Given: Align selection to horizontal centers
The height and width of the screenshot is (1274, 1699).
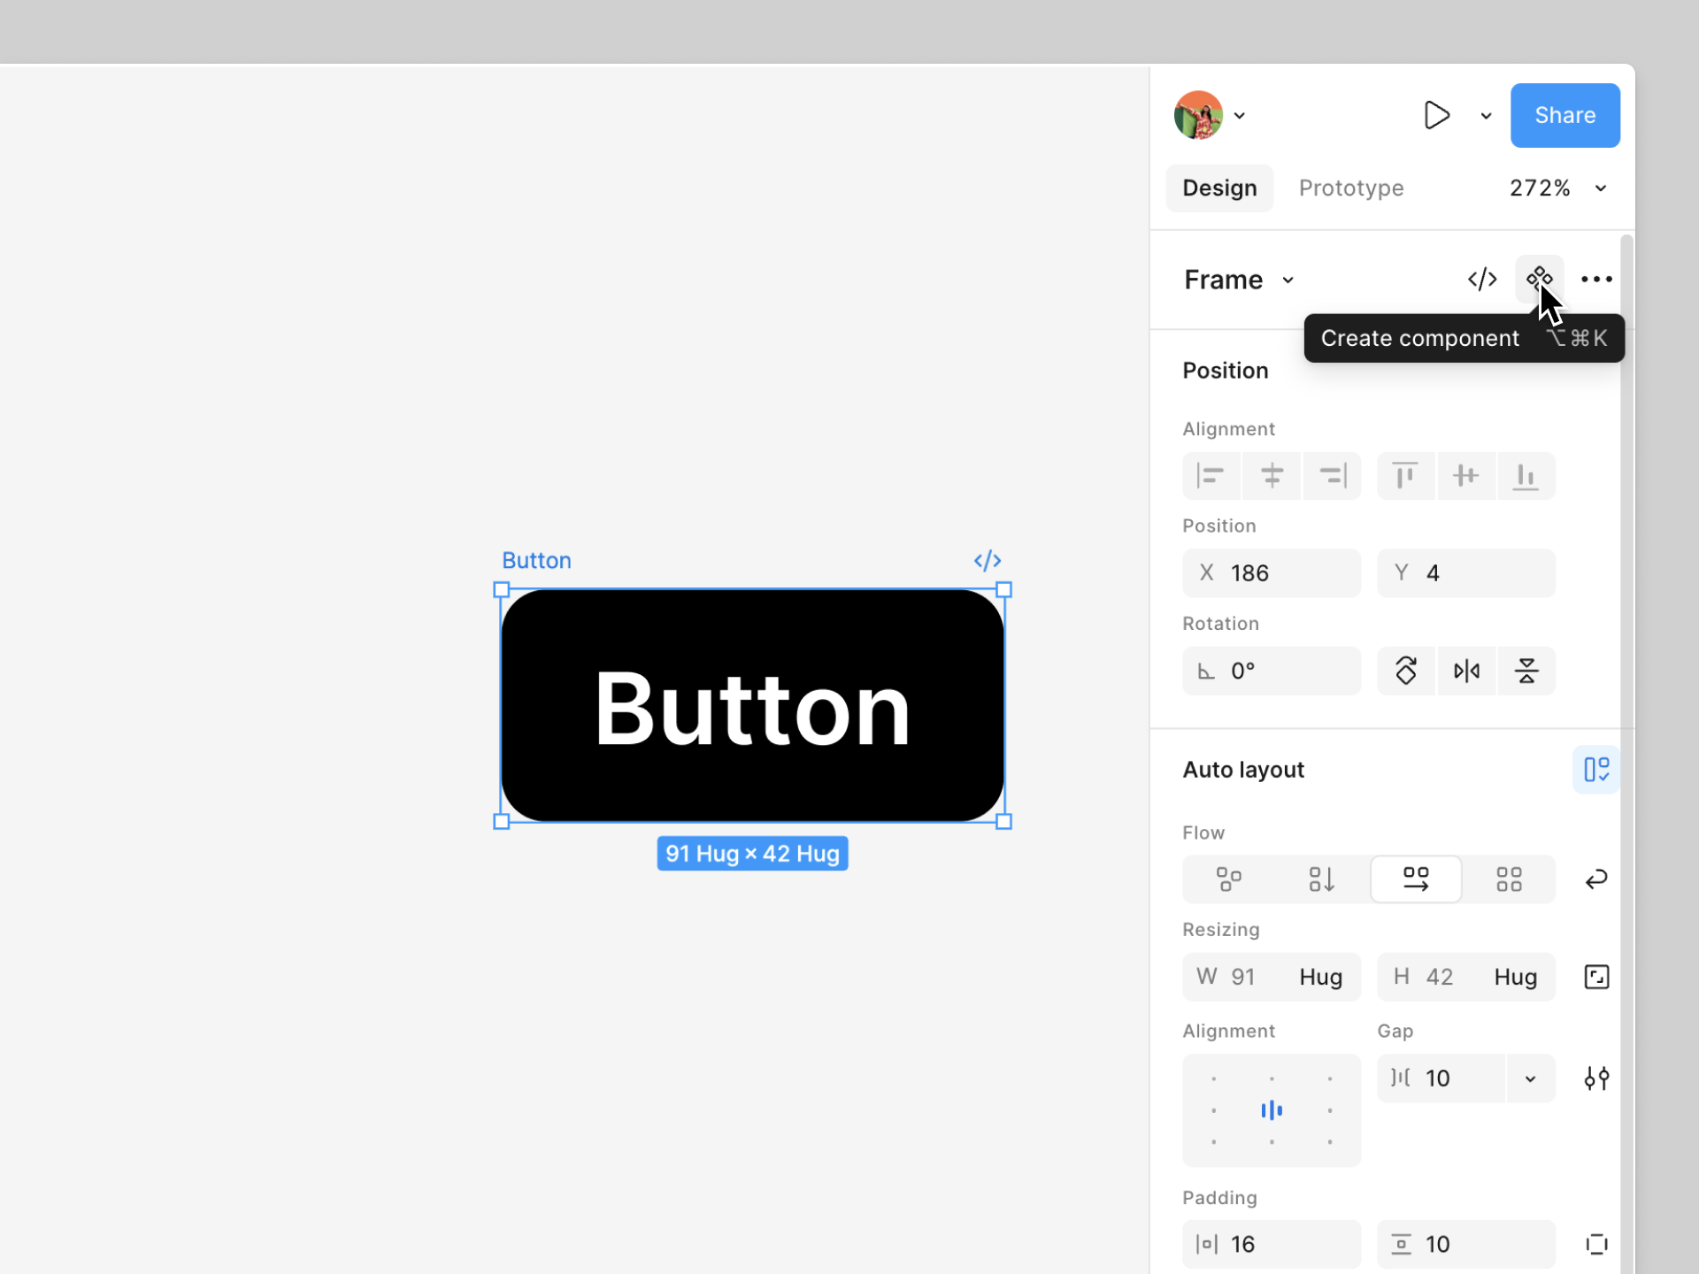Looking at the screenshot, I should pyautogui.click(x=1272, y=476).
